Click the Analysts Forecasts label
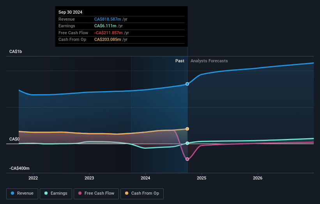The height and width of the screenshot is (204, 320). click(x=209, y=61)
